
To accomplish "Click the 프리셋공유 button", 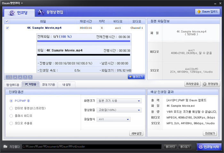I will click(x=192, y=84).
